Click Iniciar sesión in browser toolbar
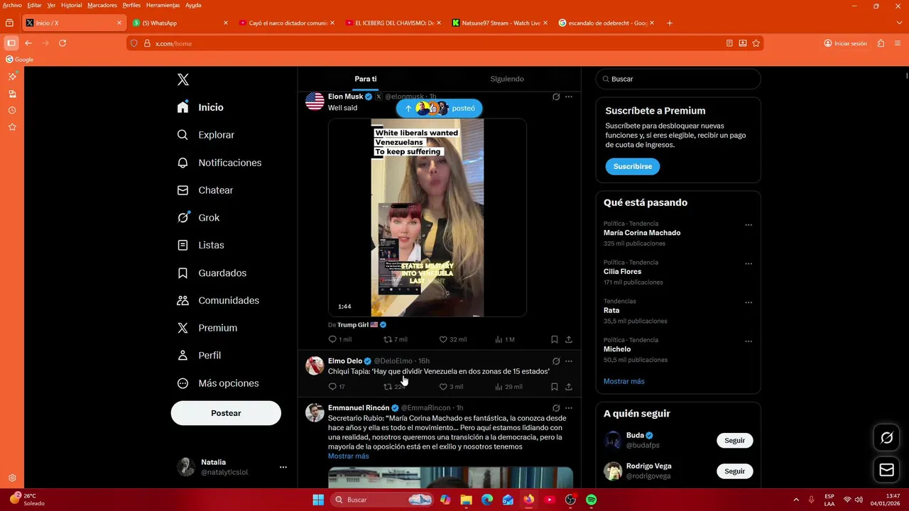This screenshot has height=511, width=909. (845, 43)
